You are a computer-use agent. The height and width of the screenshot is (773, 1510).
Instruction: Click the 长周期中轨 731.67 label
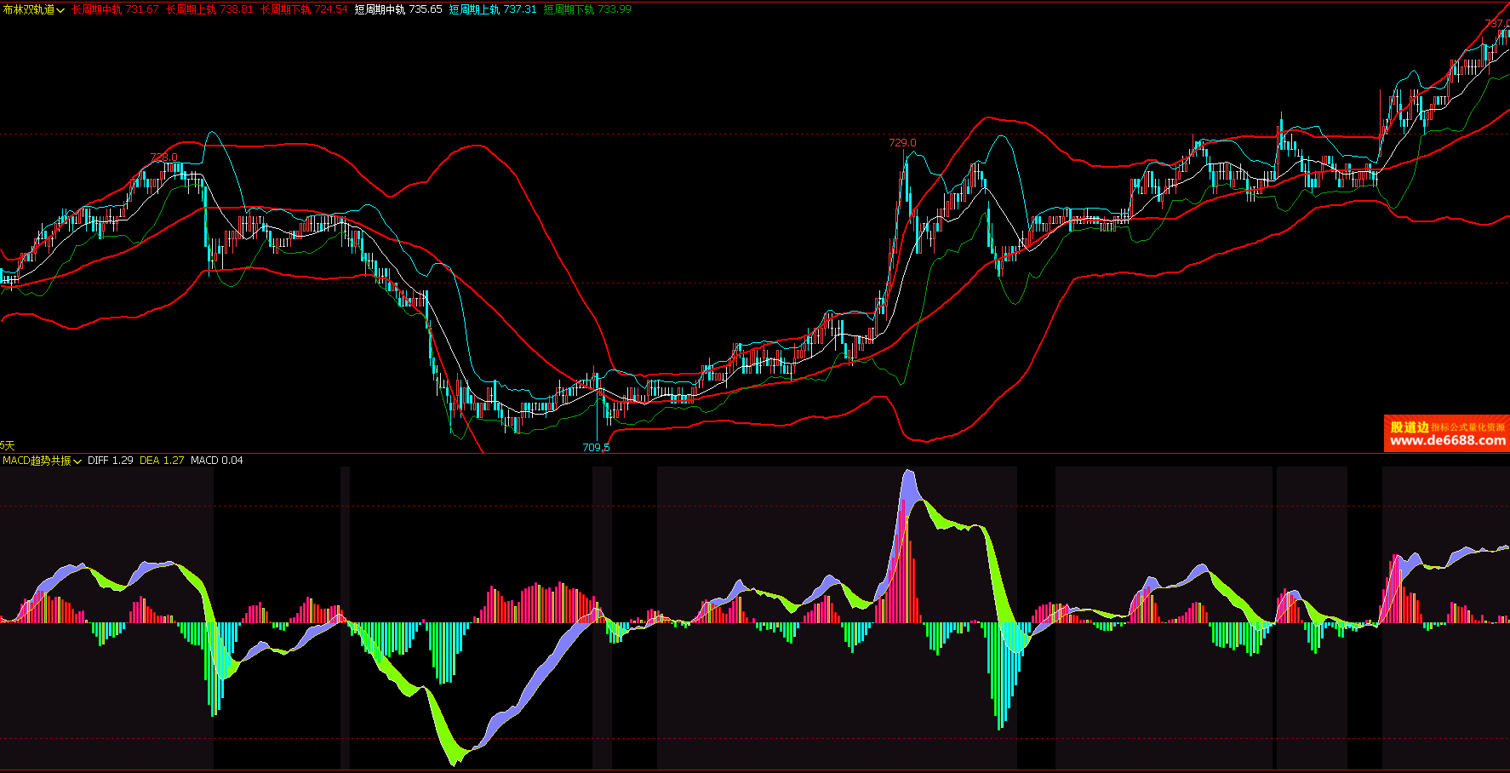(115, 9)
